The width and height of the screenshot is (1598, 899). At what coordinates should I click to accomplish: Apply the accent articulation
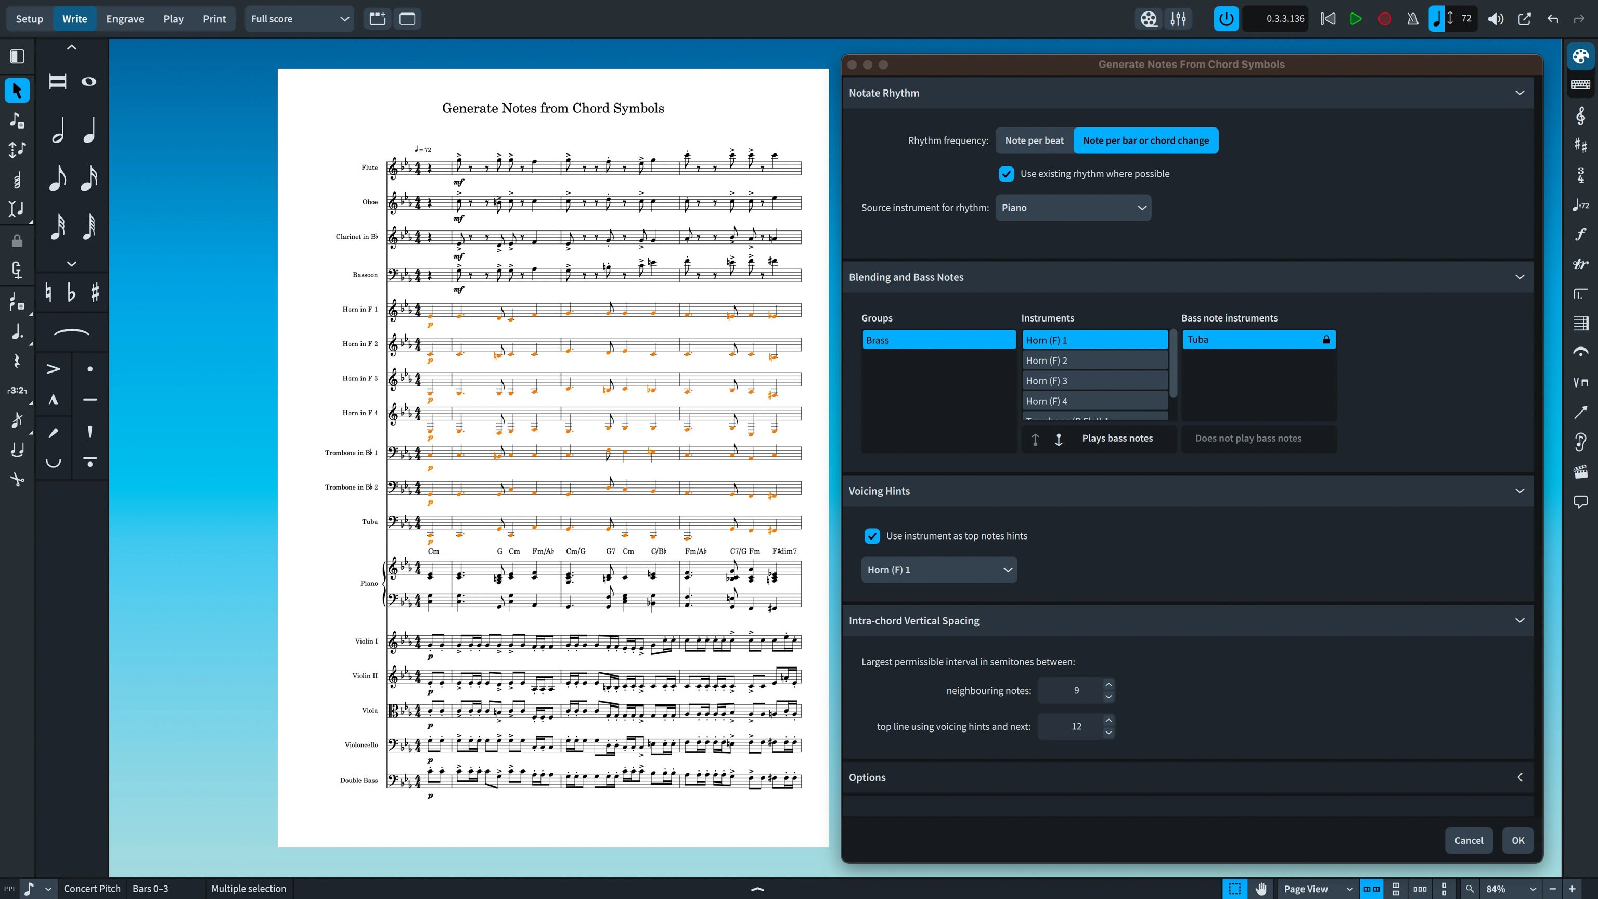(x=54, y=369)
